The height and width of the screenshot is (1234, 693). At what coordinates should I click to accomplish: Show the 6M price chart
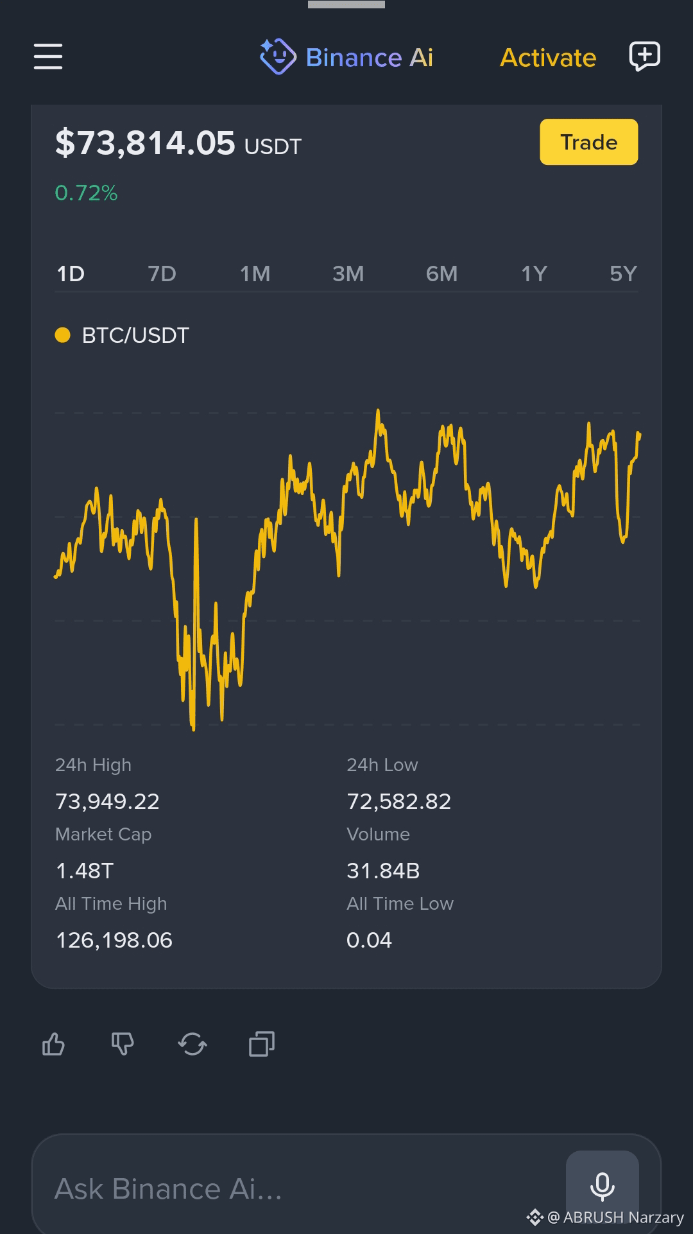coord(441,274)
